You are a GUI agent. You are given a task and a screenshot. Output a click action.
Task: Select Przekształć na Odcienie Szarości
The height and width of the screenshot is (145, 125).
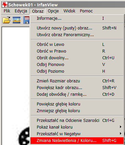point(77,121)
